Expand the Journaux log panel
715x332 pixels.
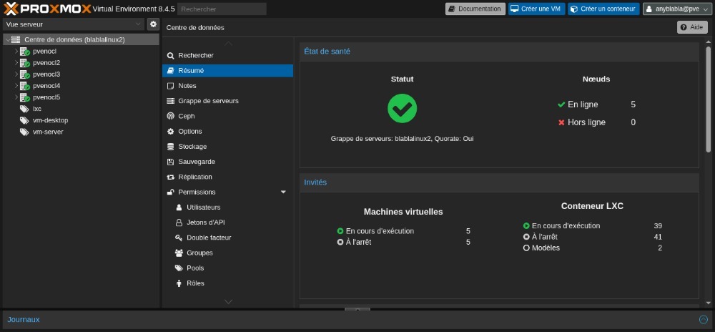coord(702,319)
